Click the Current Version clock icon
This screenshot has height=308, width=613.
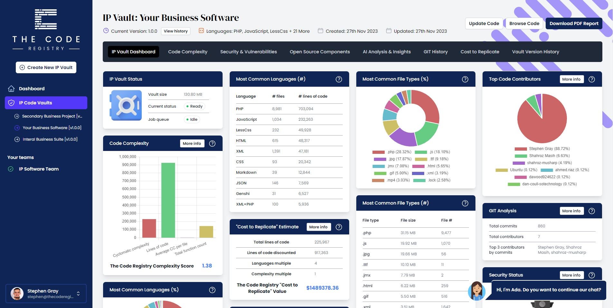click(106, 31)
